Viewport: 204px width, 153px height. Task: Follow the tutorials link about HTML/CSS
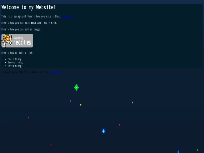57,72
